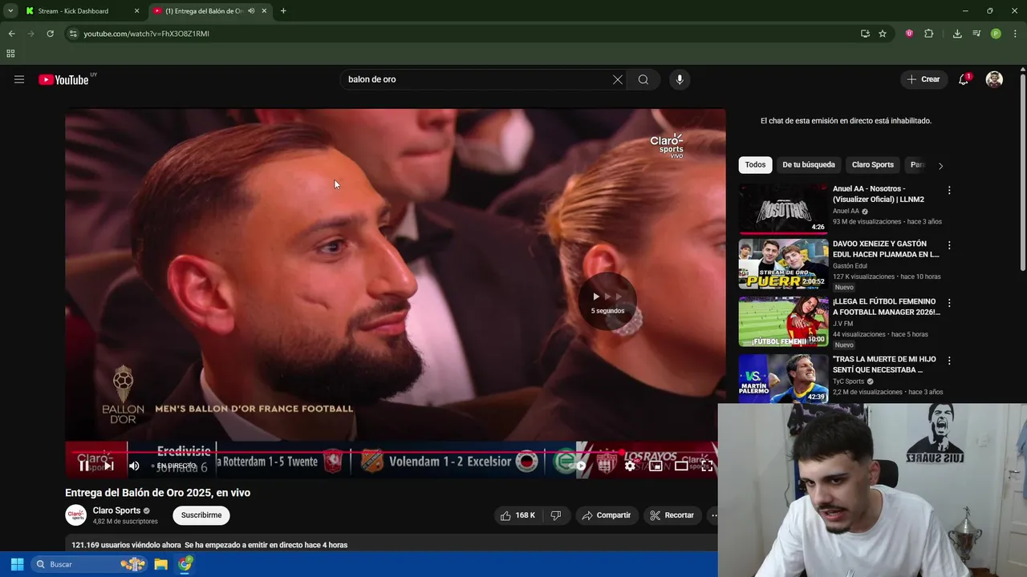Open the Windows Start menu
The image size is (1027, 577).
click(x=17, y=564)
